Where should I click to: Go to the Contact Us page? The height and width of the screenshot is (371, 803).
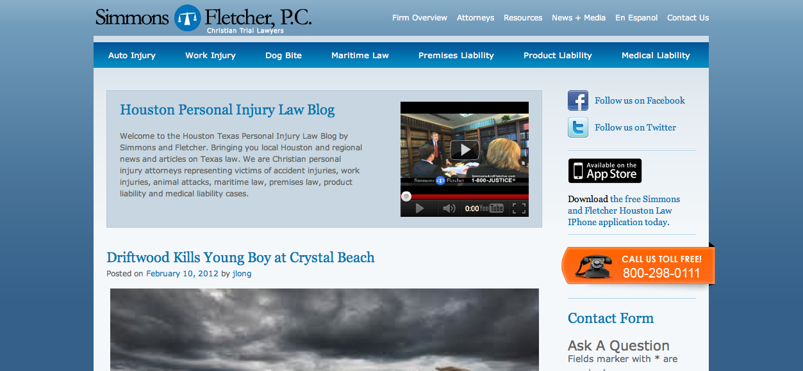tap(688, 18)
